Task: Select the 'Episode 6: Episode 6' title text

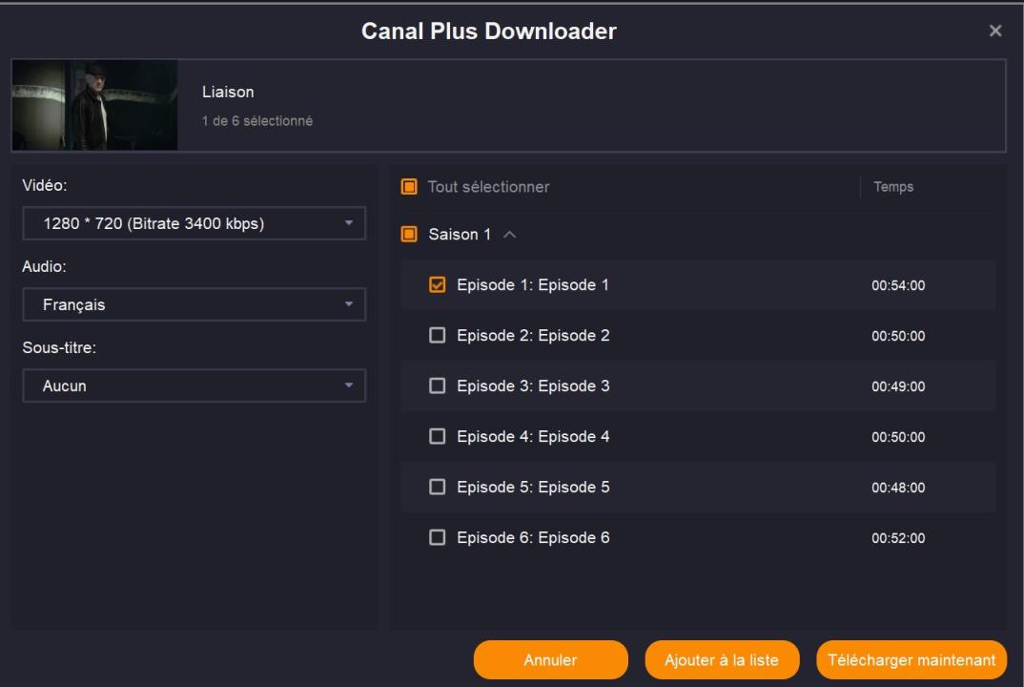Action: coord(533,537)
